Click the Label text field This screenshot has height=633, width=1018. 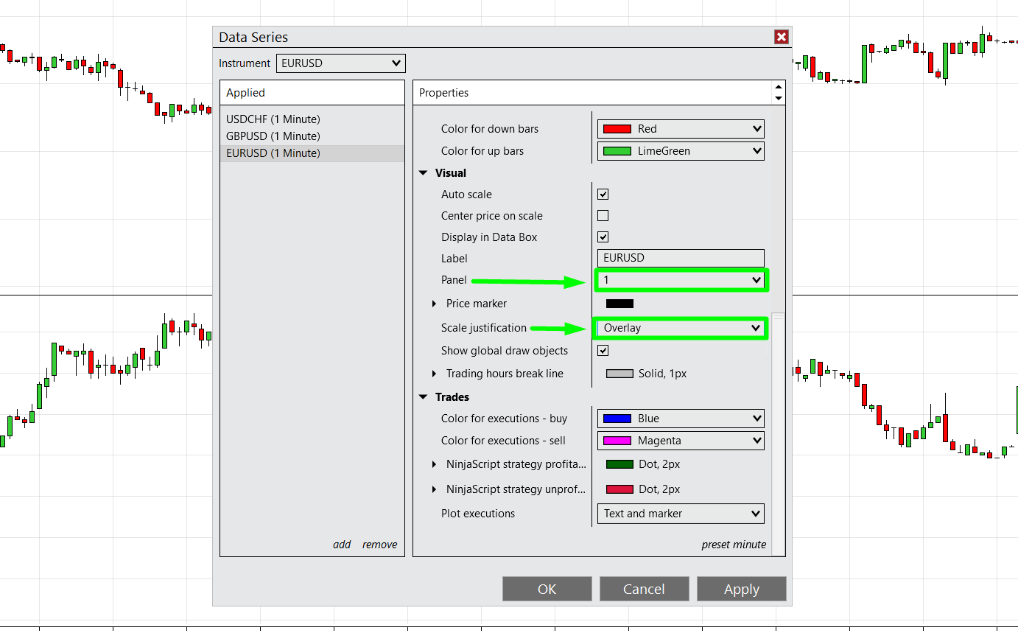pyautogui.click(x=681, y=259)
